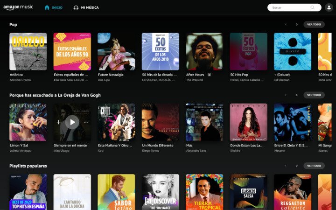This screenshot has height=210, width=336.
Task: Click the Playlists populares section heading
Action: click(x=28, y=166)
